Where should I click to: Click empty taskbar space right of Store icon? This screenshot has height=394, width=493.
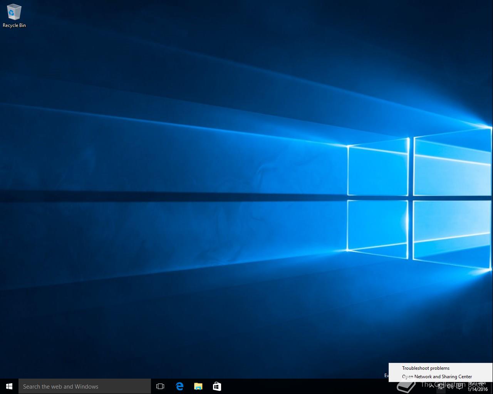[x=300, y=386]
